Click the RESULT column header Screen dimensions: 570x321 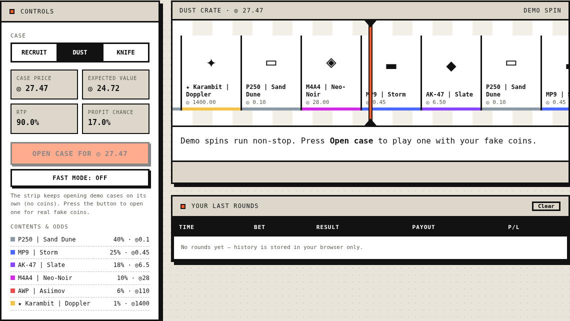pyautogui.click(x=327, y=227)
